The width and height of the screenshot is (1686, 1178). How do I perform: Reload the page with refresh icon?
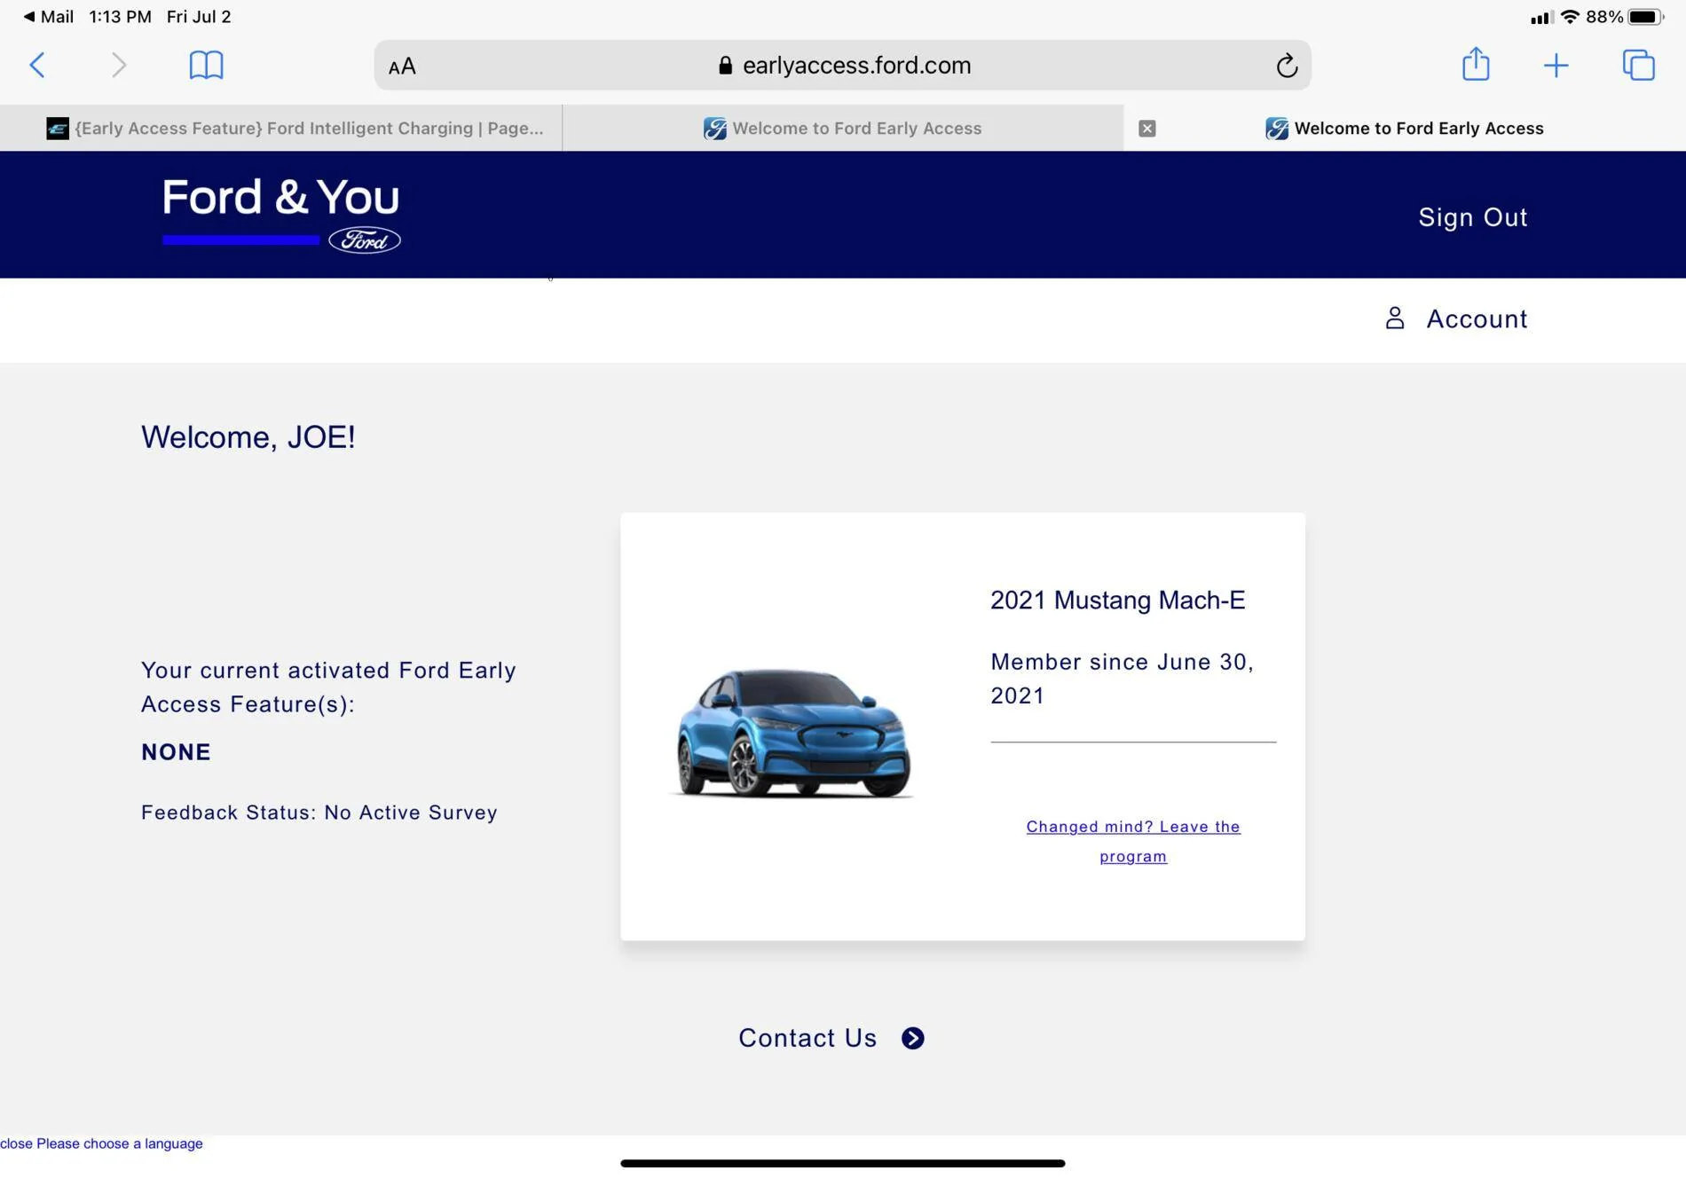pos(1287,65)
